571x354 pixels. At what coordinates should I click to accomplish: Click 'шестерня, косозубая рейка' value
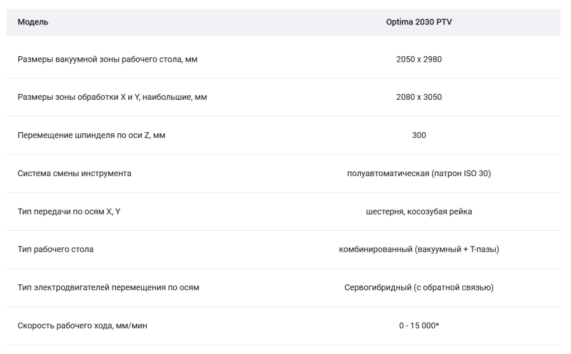419,212
